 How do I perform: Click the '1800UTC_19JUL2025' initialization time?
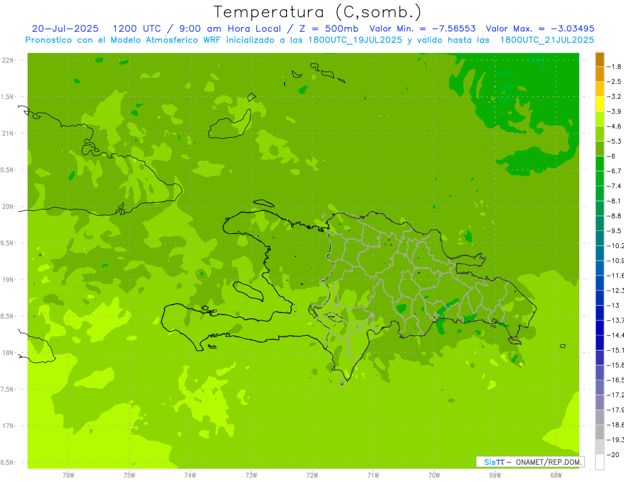[355, 40]
